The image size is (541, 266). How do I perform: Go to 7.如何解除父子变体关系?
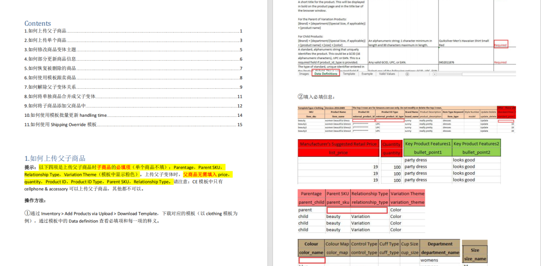click(x=134, y=87)
